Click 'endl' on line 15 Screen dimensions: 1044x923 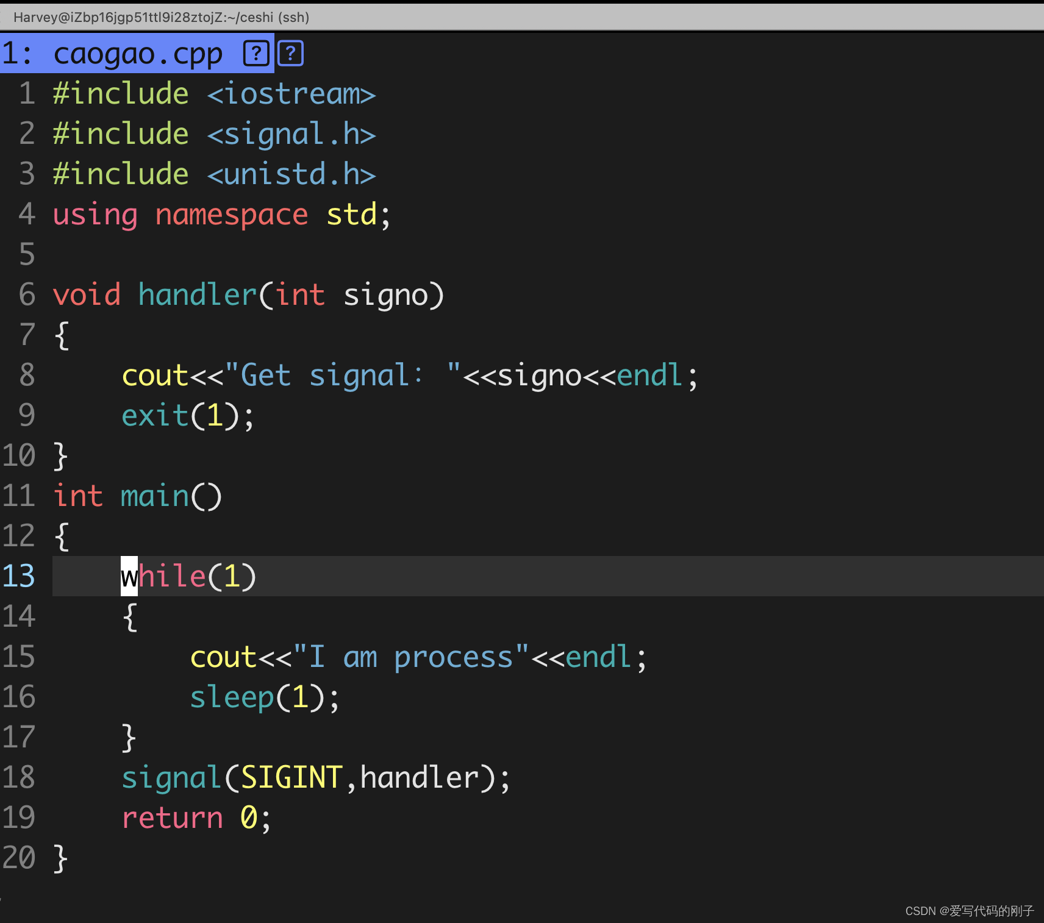click(598, 657)
